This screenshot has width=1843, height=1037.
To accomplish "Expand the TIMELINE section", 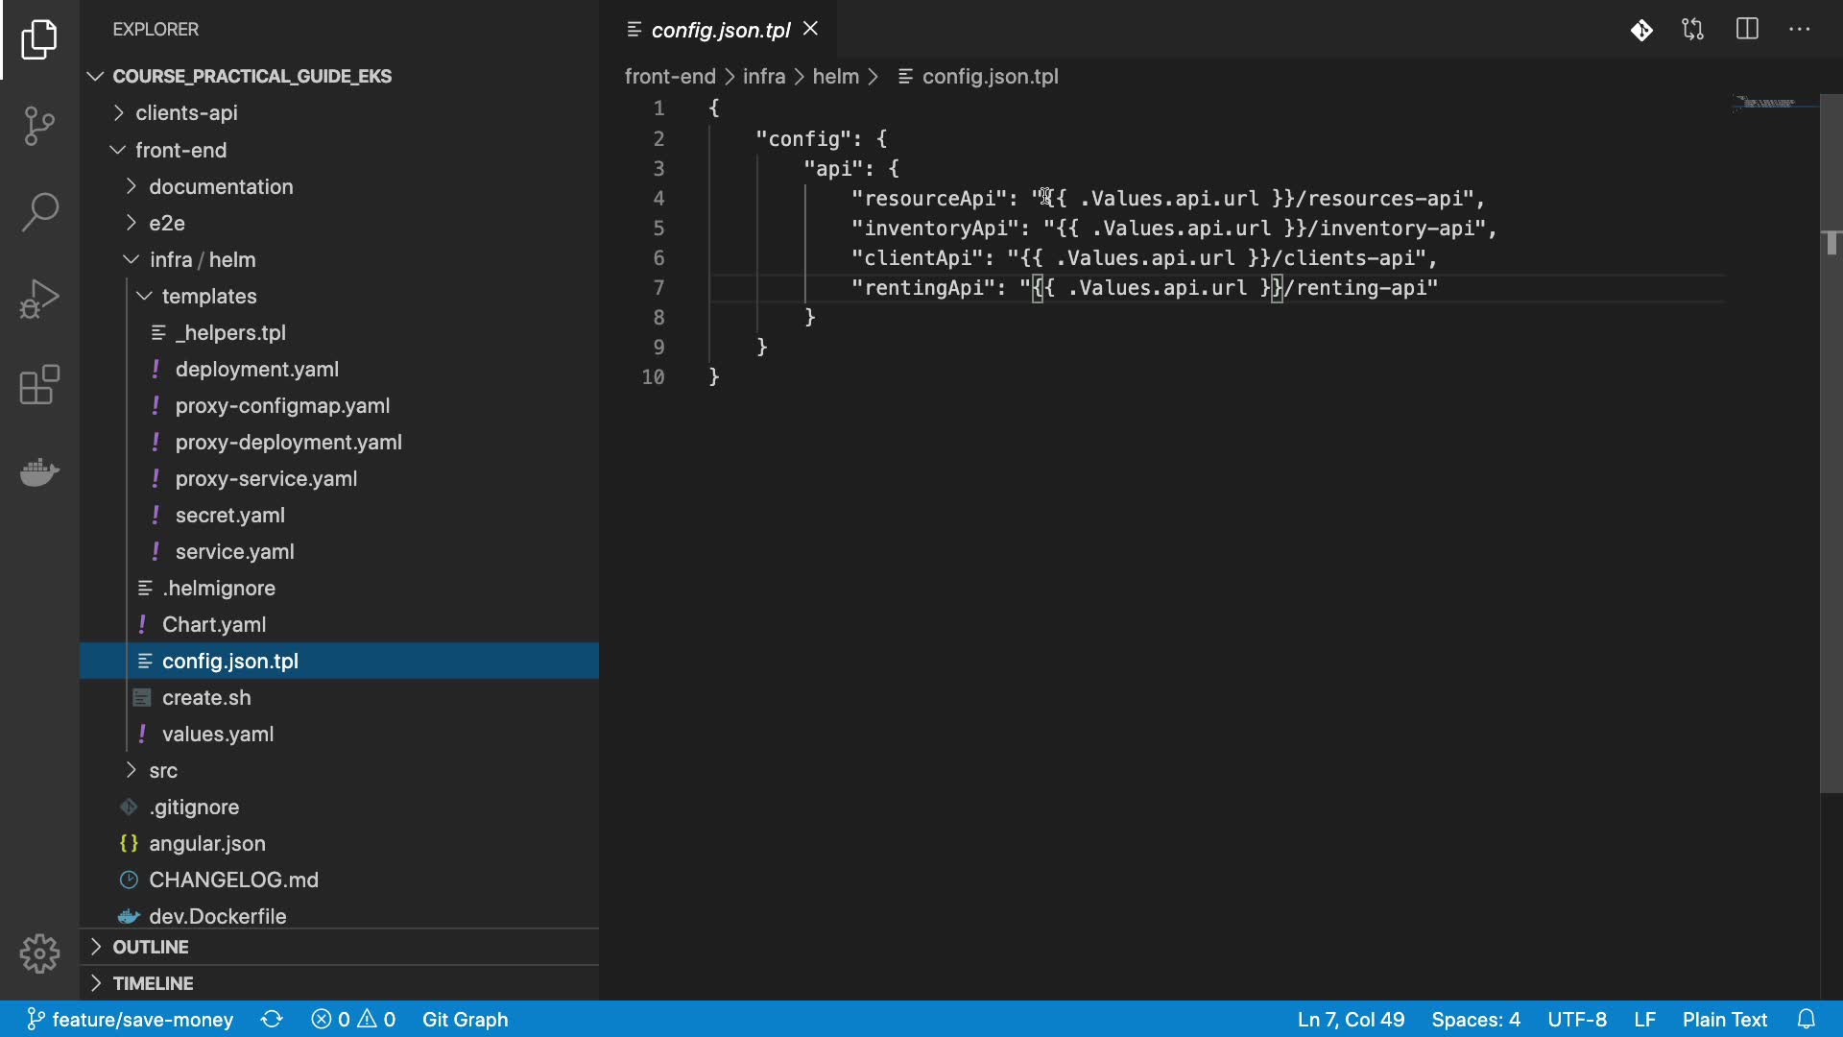I will pyautogui.click(x=152, y=983).
